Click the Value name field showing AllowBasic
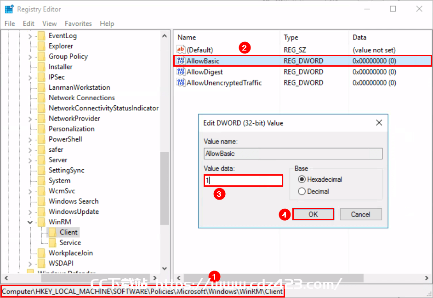This screenshot has width=433, height=298. click(x=293, y=154)
